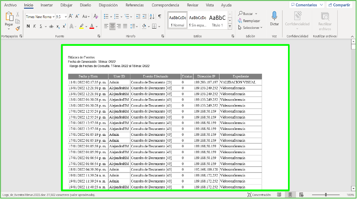The image size is (357, 199).
Task: Toggle paragraph marks visibility (¶)
Action: pyautogui.click(x=159, y=17)
